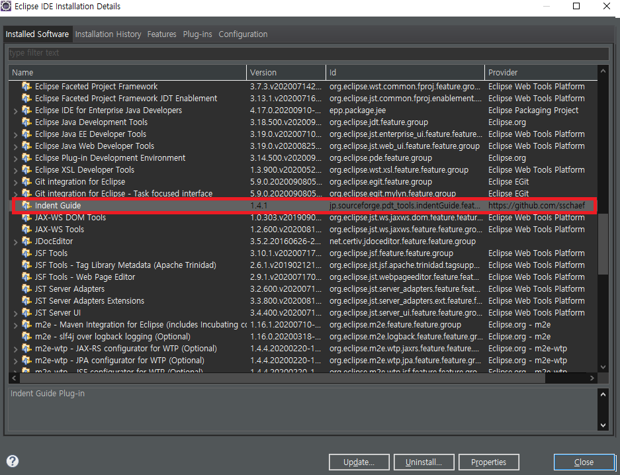Click the JAX-WS DOM Tools feature icon
This screenshot has height=475, width=620.
click(26, 218)
